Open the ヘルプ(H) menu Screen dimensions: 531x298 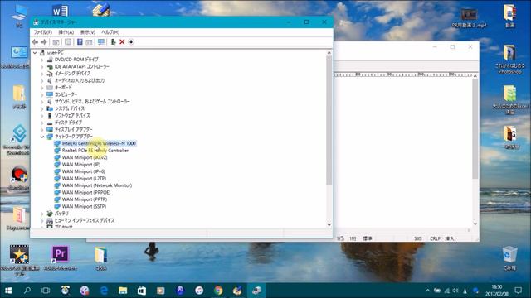tap(110, 32)
